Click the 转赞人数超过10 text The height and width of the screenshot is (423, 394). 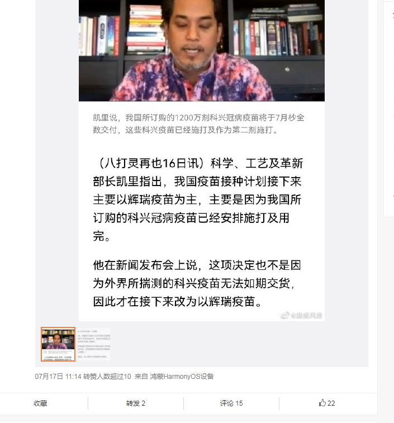(x=107, y=376)
